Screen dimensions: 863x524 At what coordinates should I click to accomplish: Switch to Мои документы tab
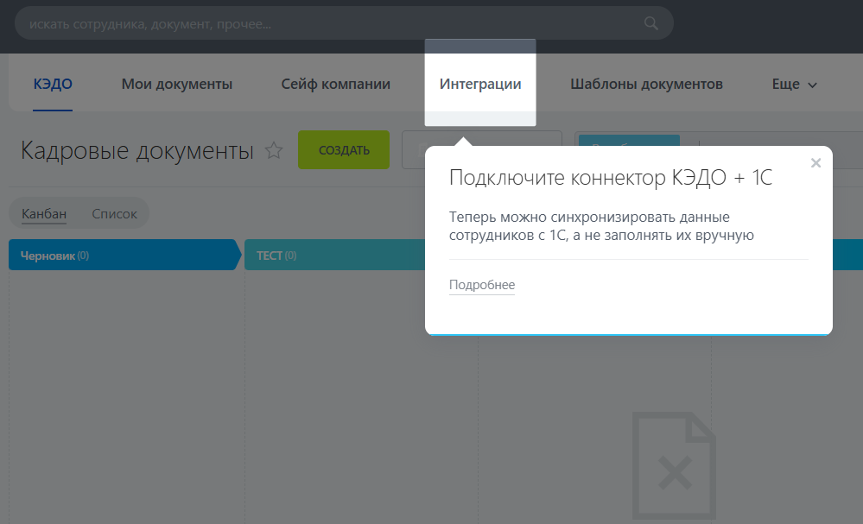tap(177, 84)
